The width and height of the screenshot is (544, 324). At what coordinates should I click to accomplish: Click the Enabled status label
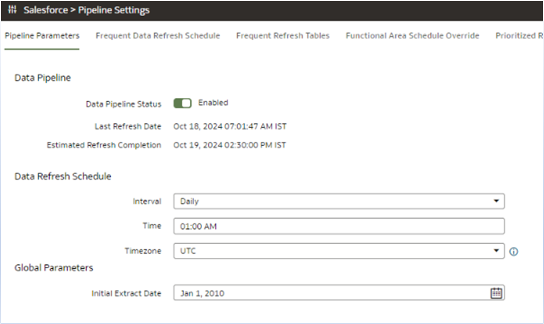coord(213,102)
